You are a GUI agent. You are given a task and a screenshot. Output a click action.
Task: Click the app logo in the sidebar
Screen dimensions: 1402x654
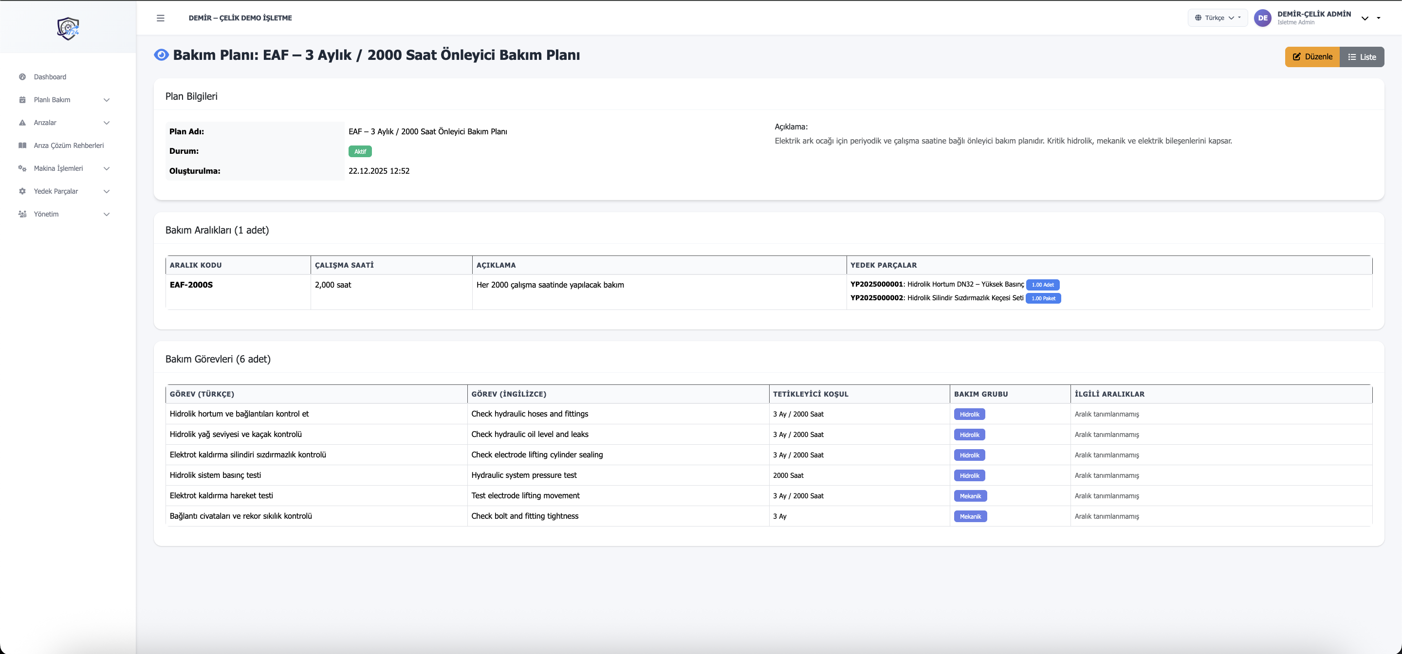[x=68, y=28]
